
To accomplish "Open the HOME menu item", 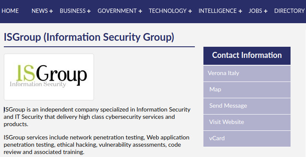I will tap(10, 11).
